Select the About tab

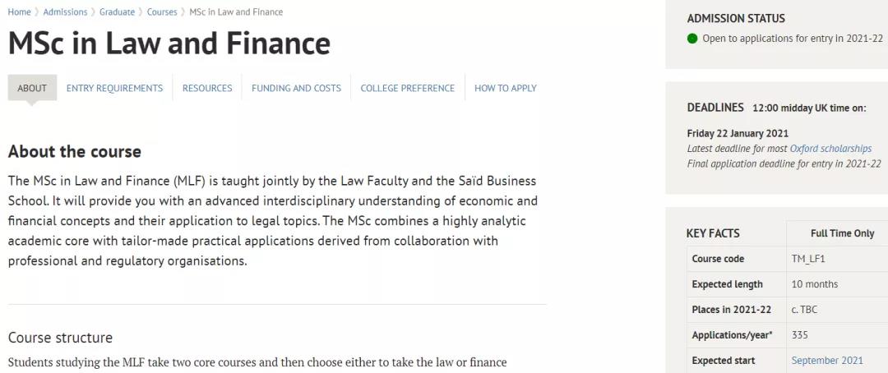32,88
